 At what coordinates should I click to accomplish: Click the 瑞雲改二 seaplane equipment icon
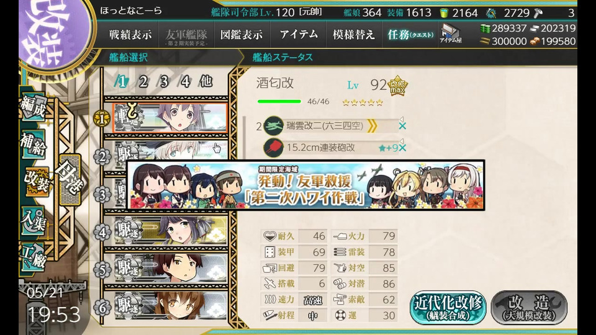coord(273,126)
